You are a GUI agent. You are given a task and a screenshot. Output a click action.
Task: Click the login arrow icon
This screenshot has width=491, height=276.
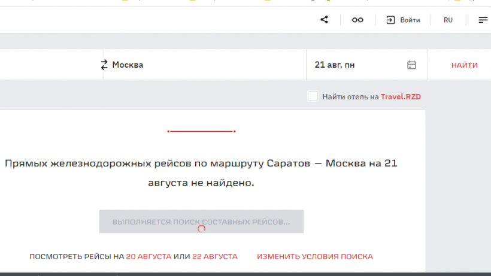tap(390, 20)
